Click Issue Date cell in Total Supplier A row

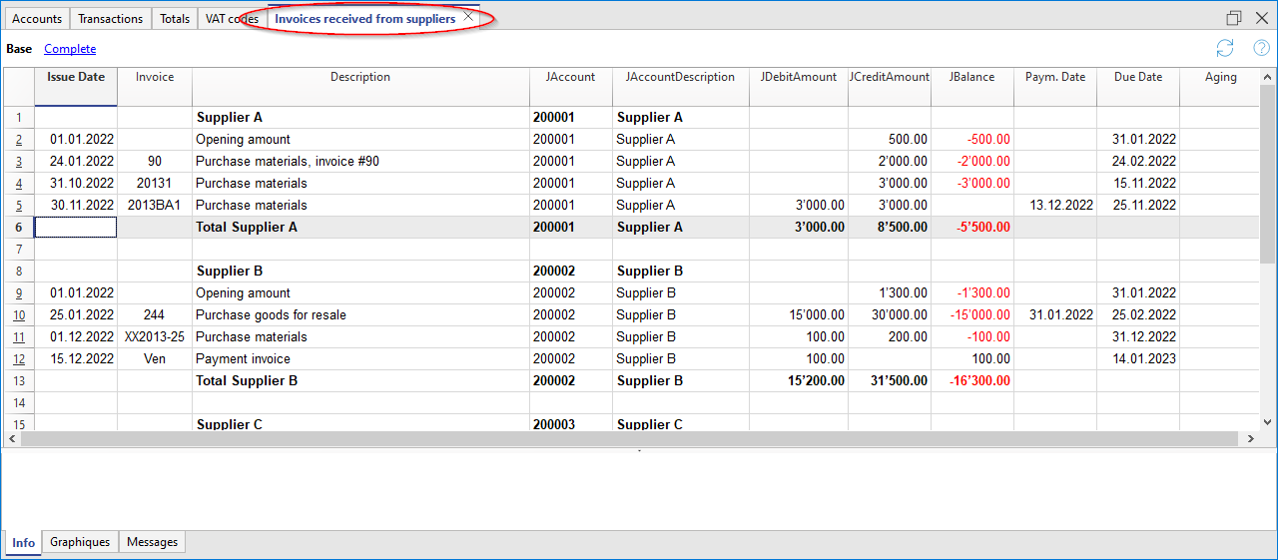(x=76, y=228)
